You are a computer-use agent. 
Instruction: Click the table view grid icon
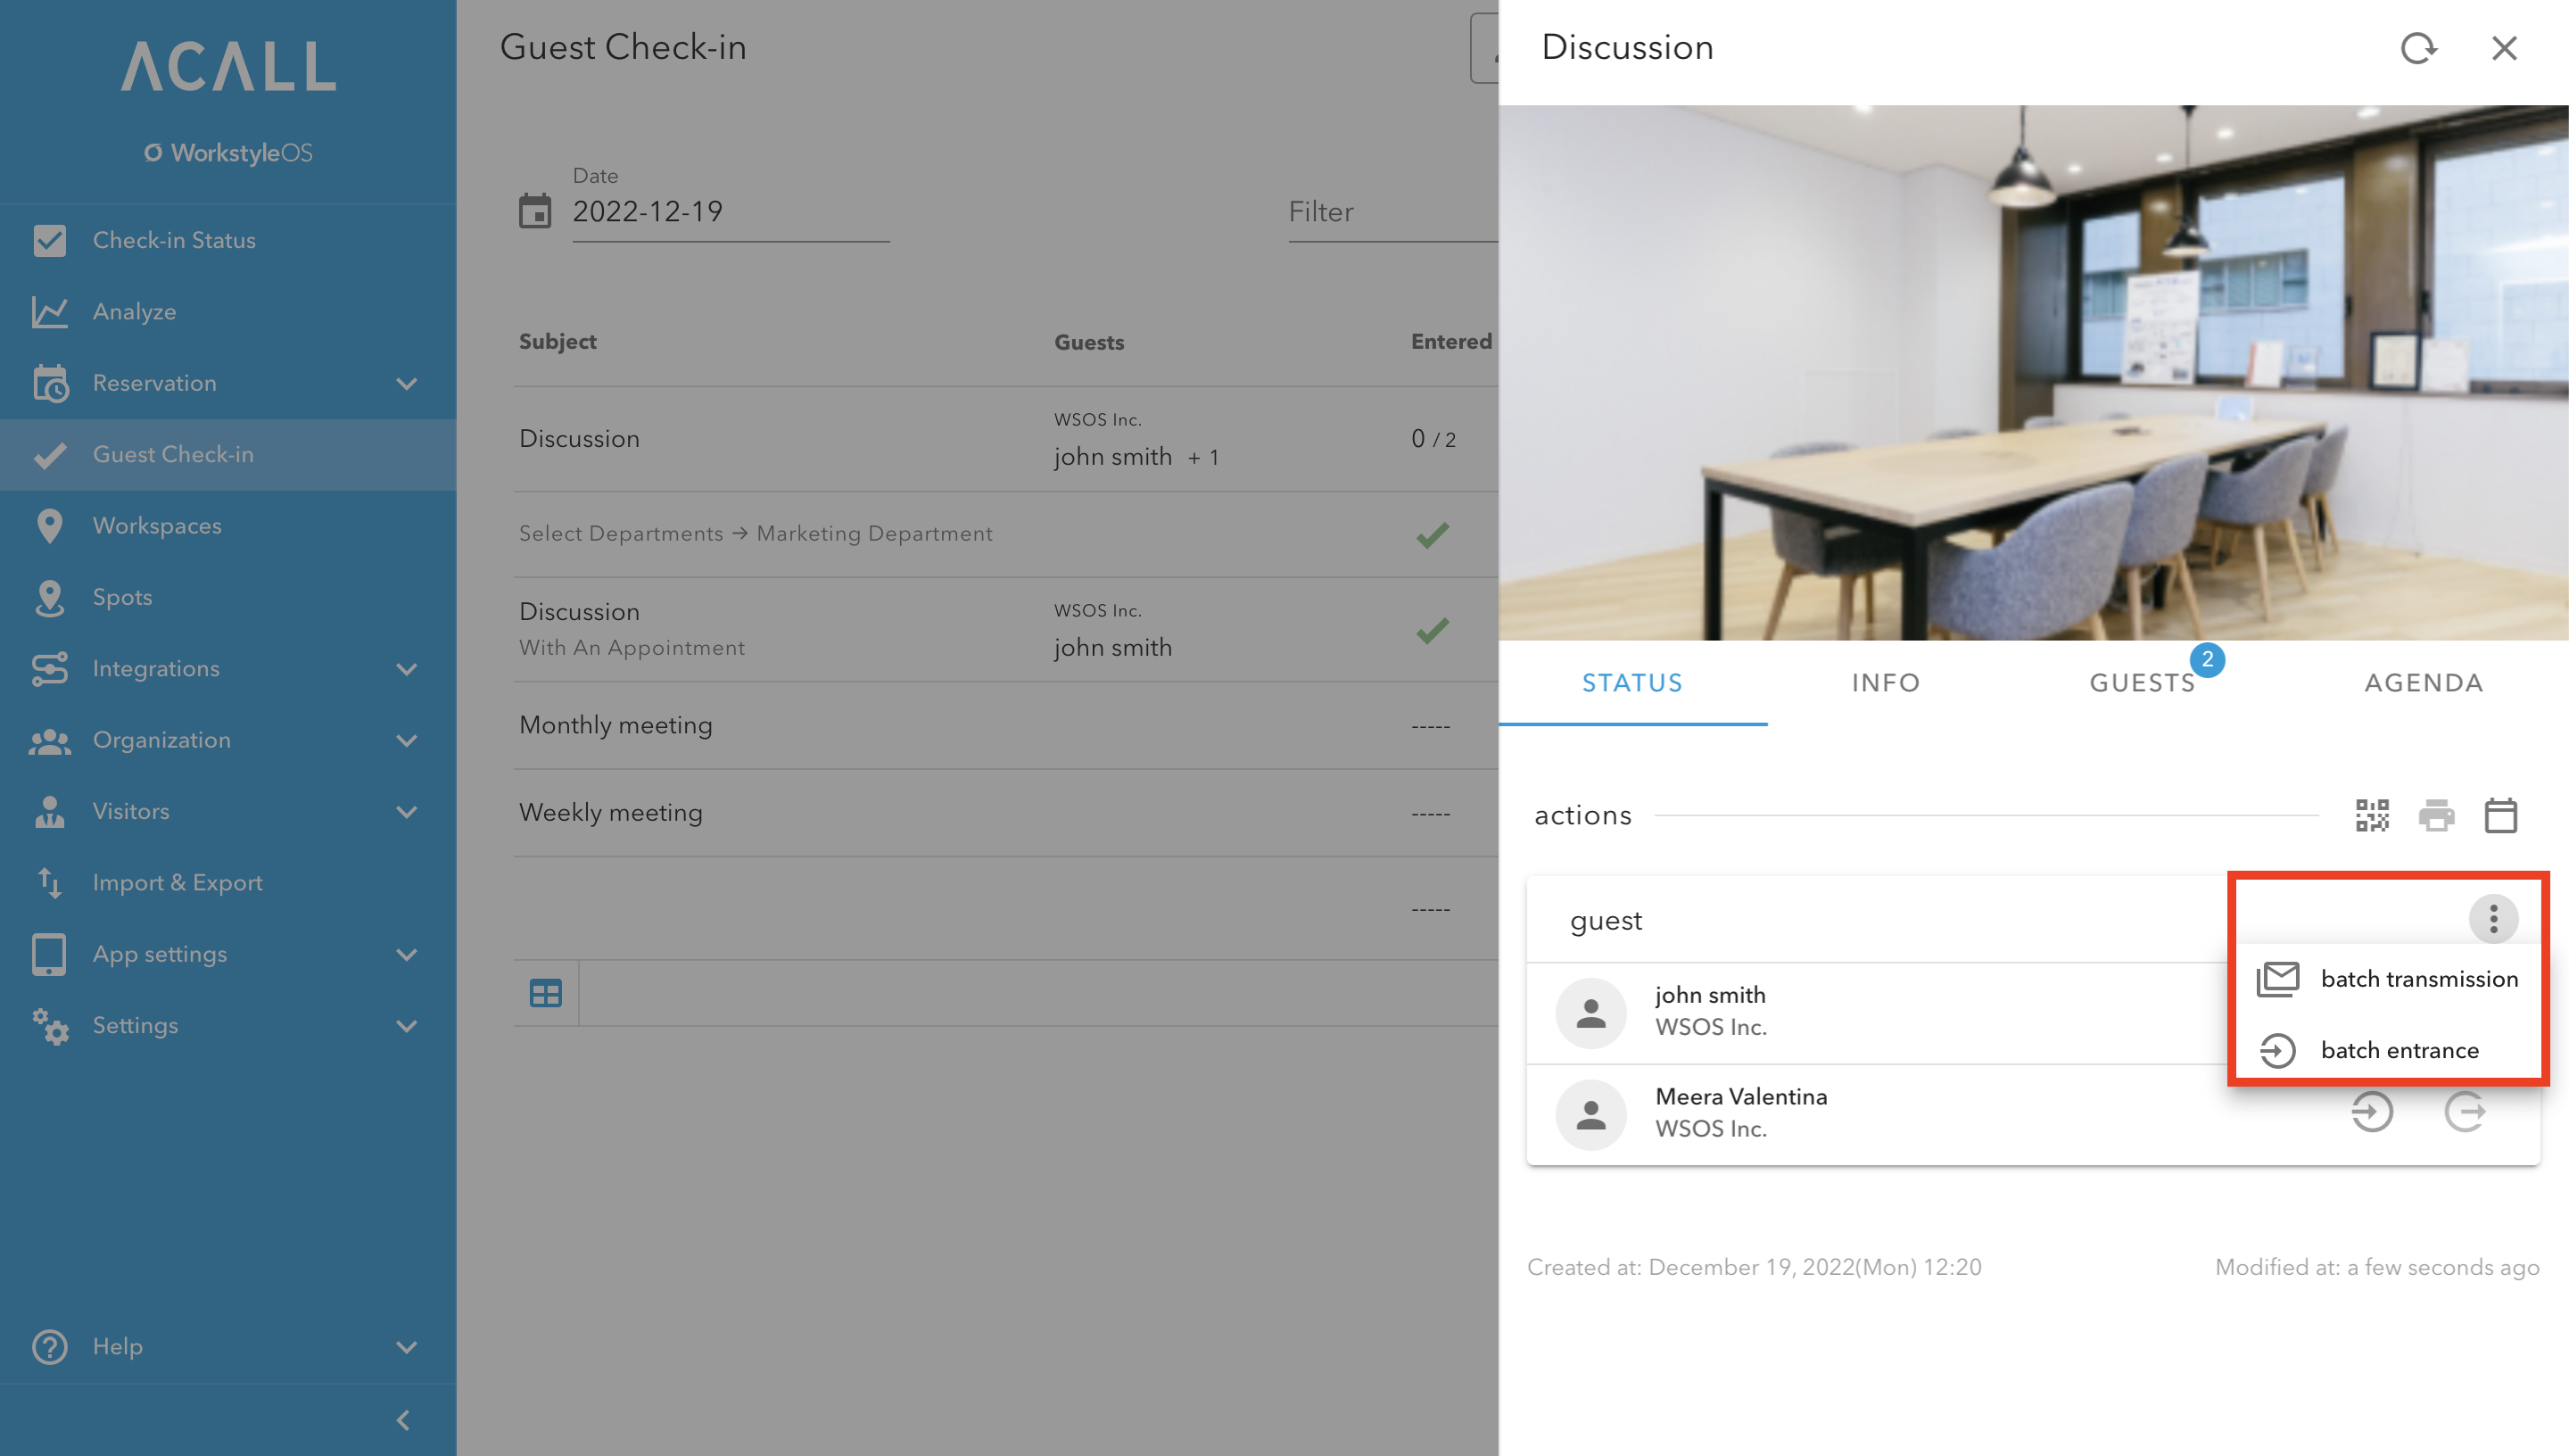click(x=546, y=993)
